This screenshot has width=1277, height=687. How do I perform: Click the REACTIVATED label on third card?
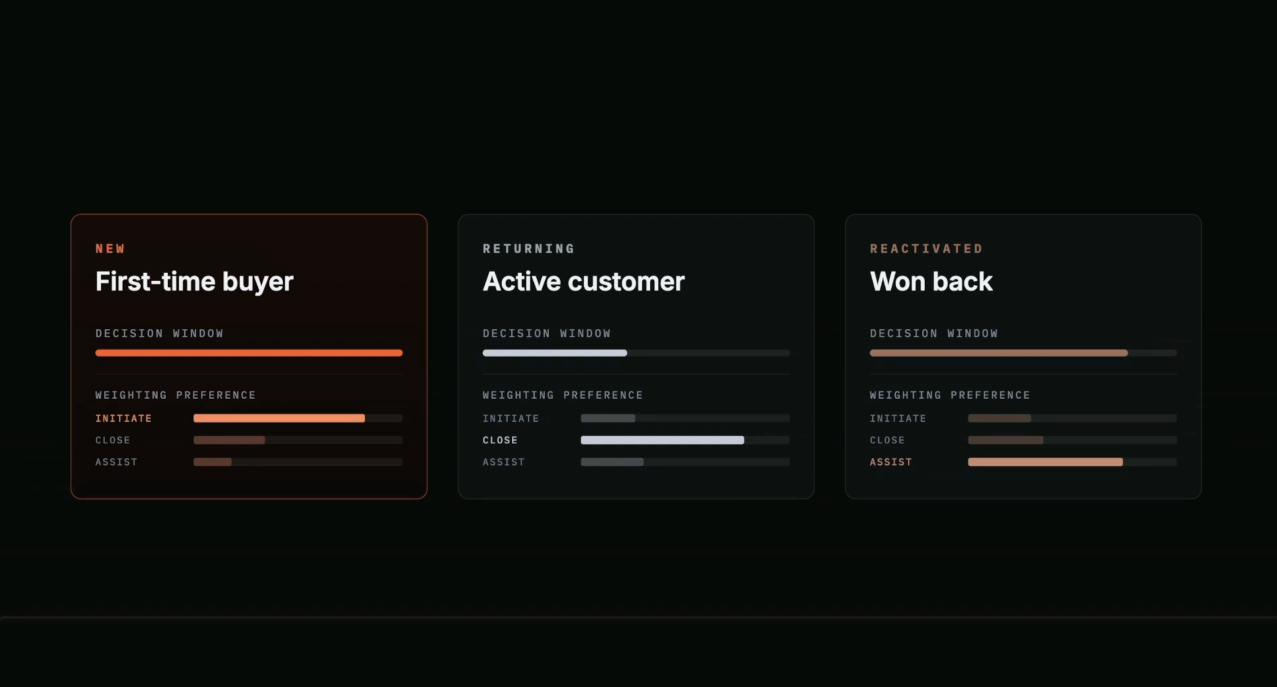[x=926, y=249]
